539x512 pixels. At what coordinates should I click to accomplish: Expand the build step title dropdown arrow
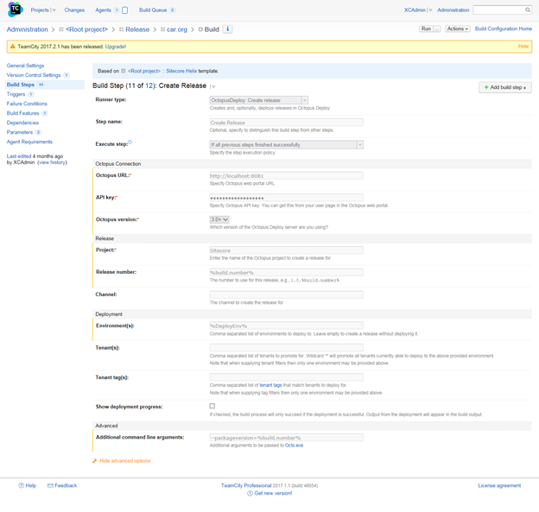pos(213,86)
